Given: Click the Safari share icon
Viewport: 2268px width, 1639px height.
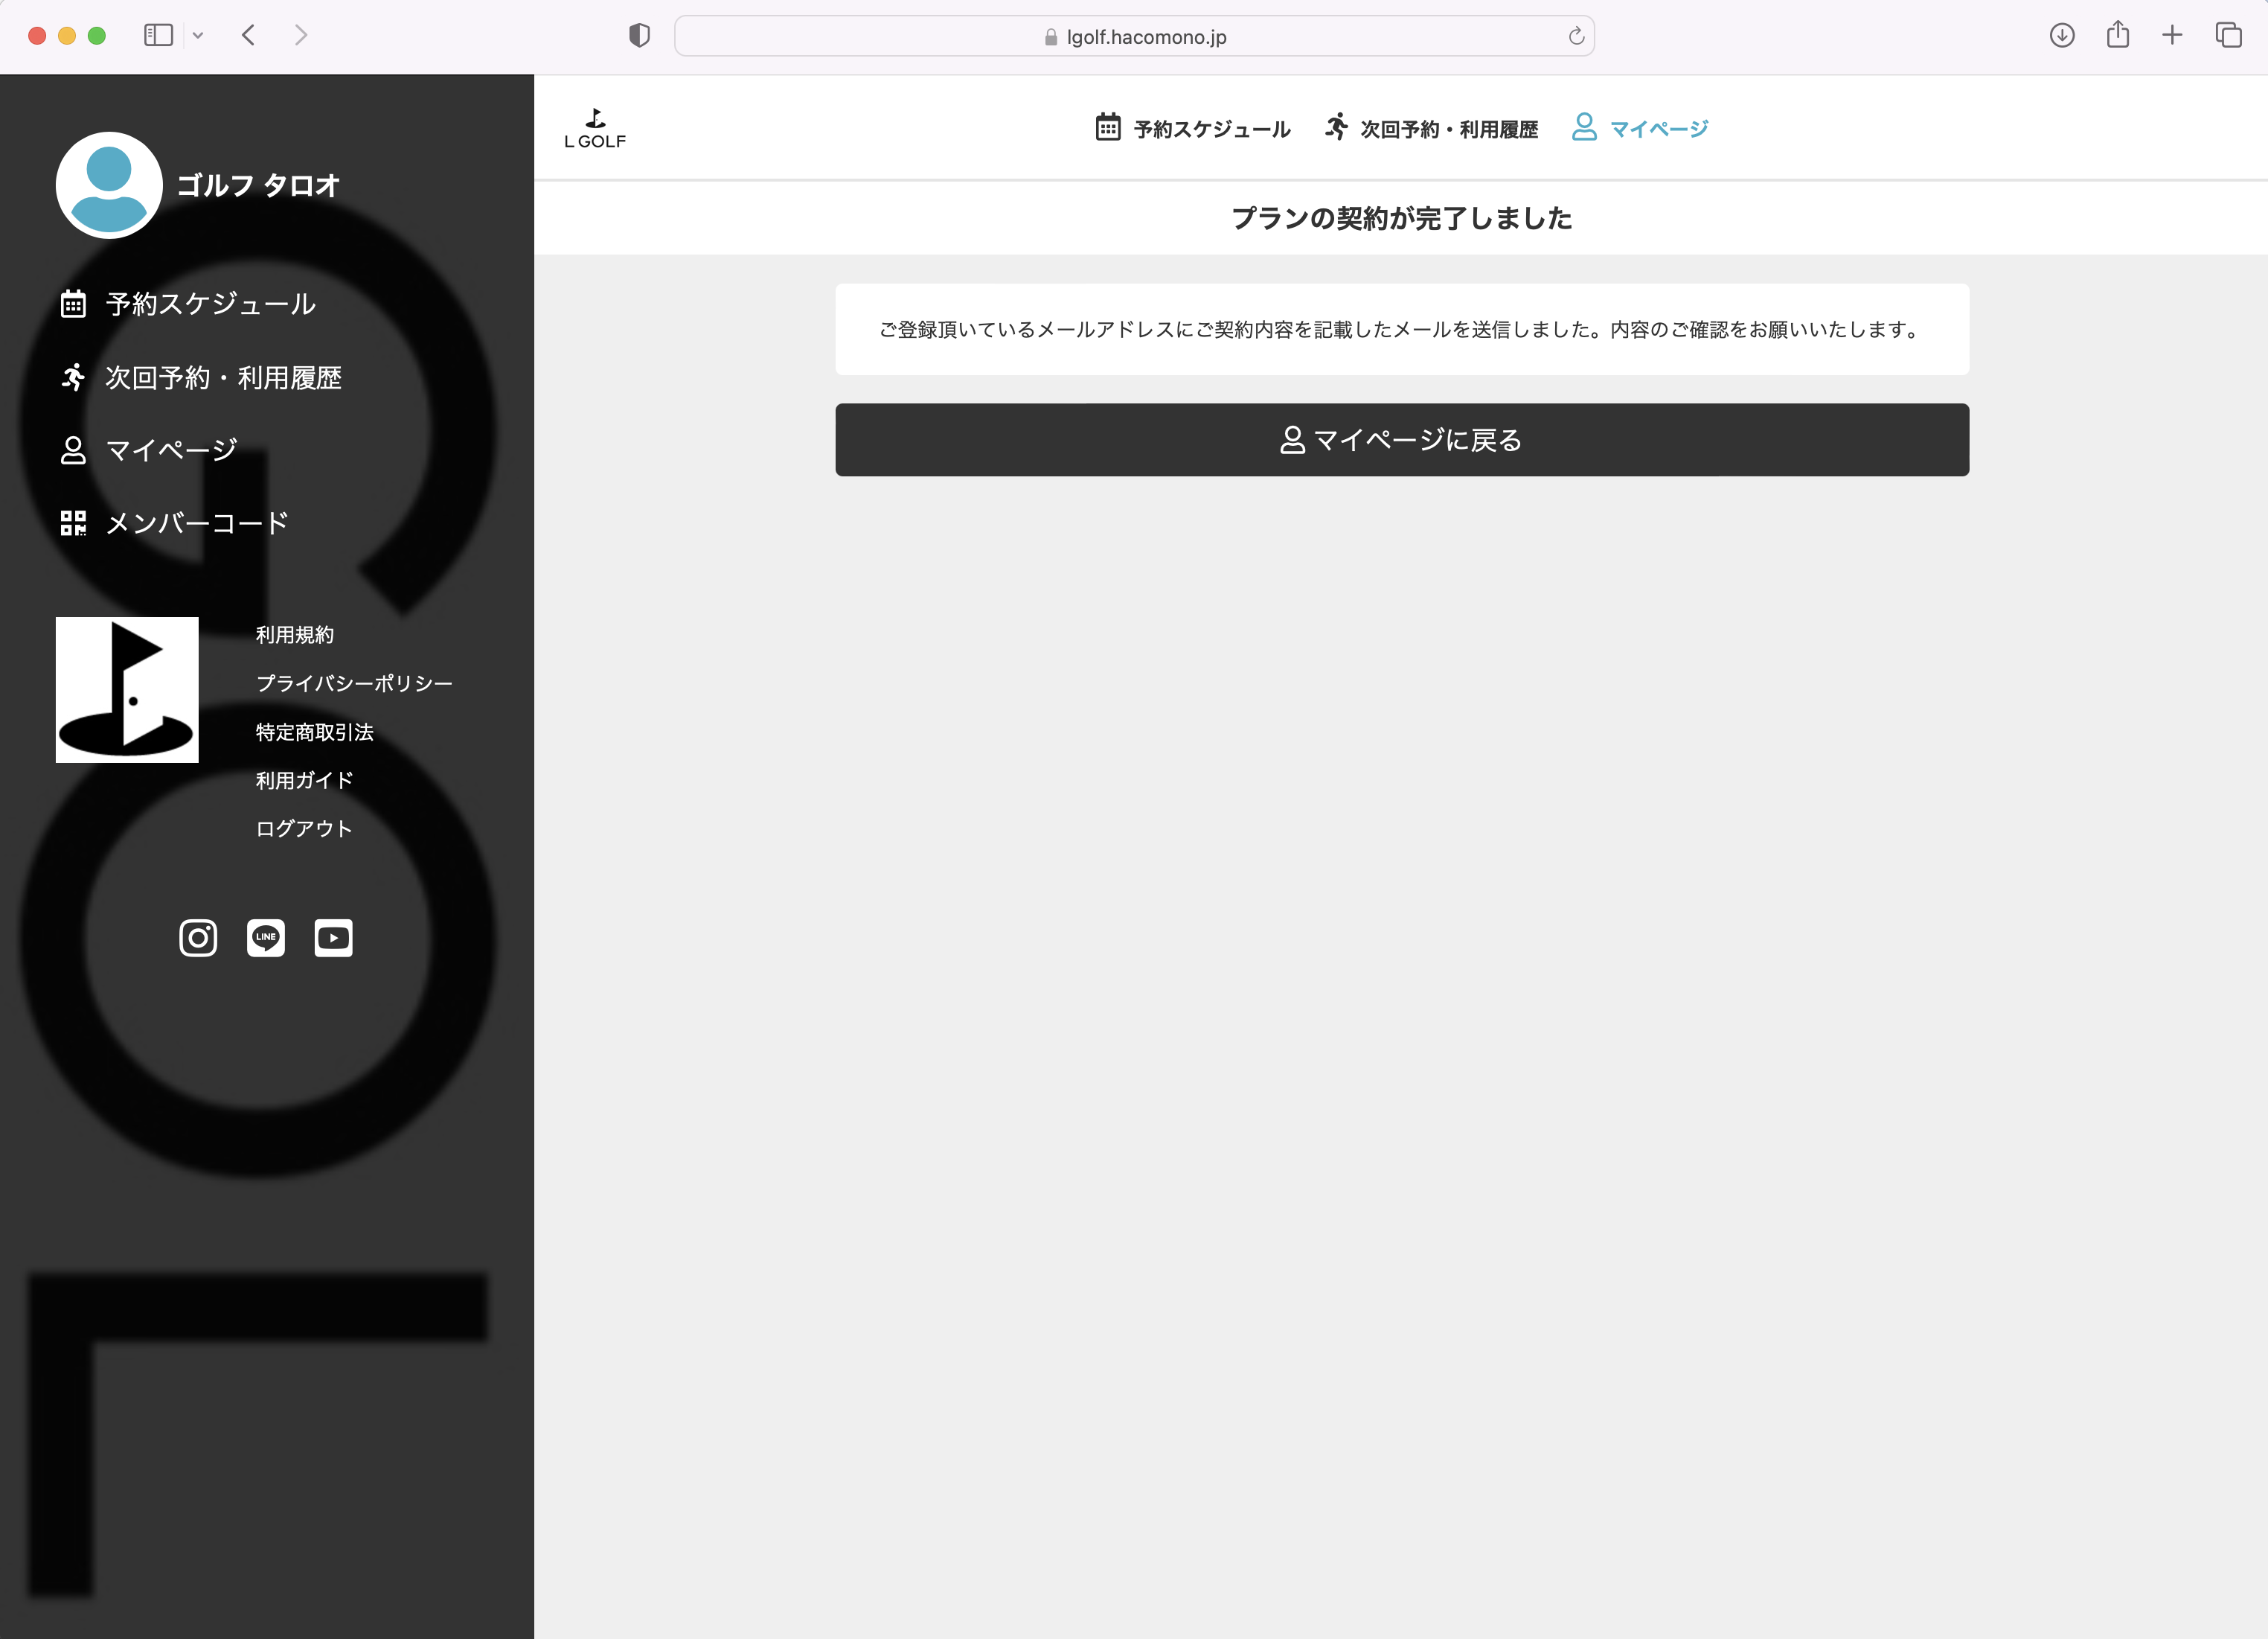Looking at the screenshot, I should click(x=2117, y=36).
